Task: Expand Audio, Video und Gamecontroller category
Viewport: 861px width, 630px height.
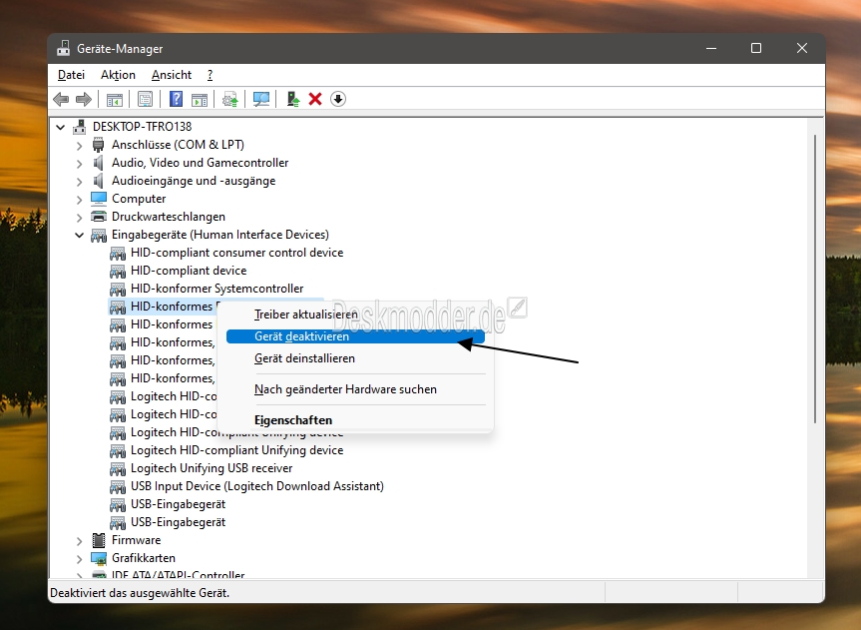Action: click(80, 164)
